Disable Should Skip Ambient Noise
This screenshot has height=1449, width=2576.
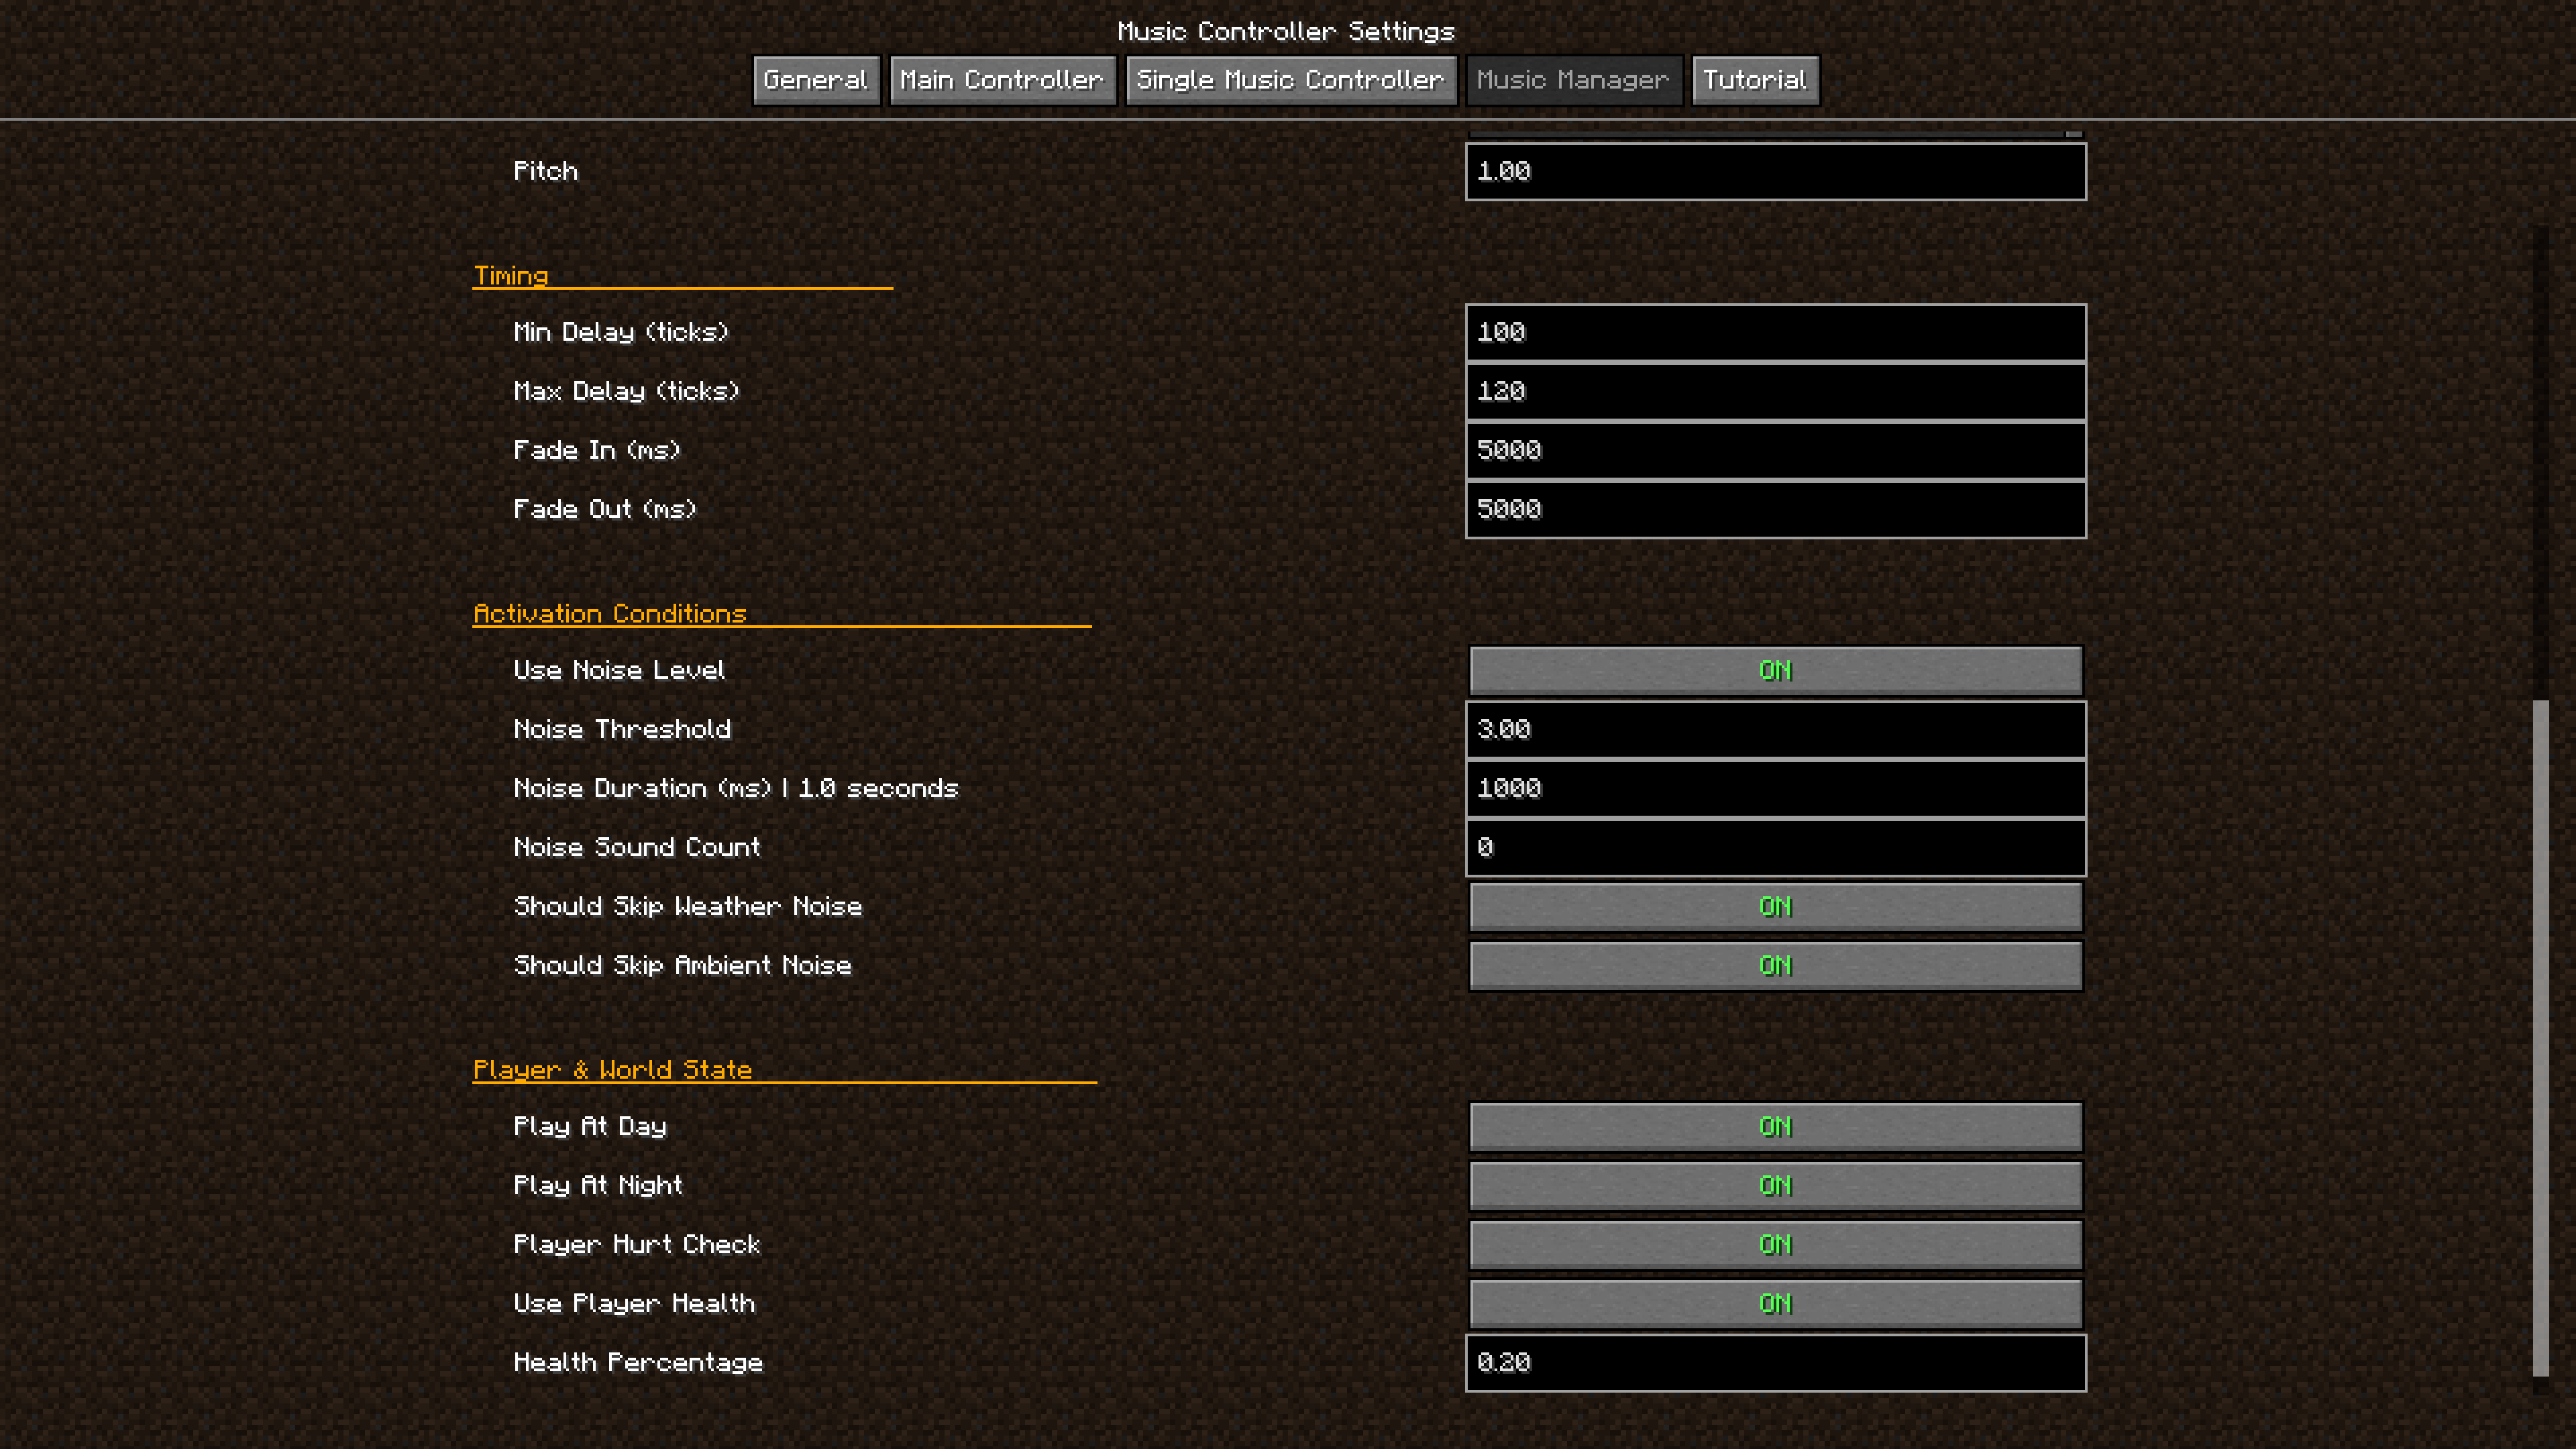[1775, 965]
